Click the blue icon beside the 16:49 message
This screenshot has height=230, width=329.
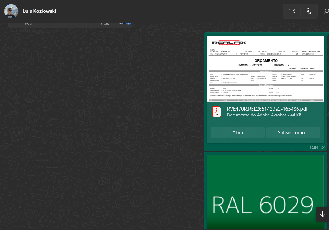tap(128, 24)
